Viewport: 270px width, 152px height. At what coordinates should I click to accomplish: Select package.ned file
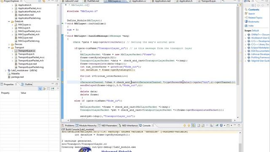[x=17, y=77]
